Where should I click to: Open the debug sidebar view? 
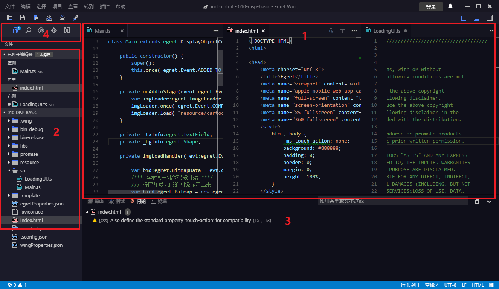coord(41,31)
